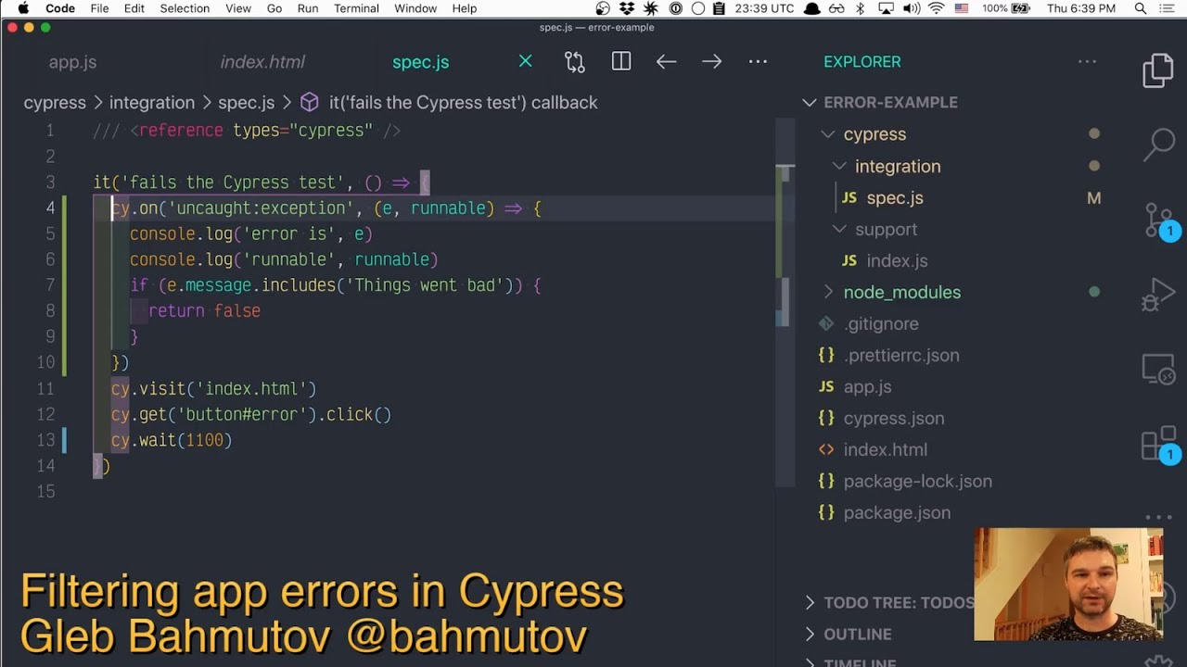Screen dimensions: 1187x667
Task: Collapse the cypress folder in Explorer
Action: 828,134
